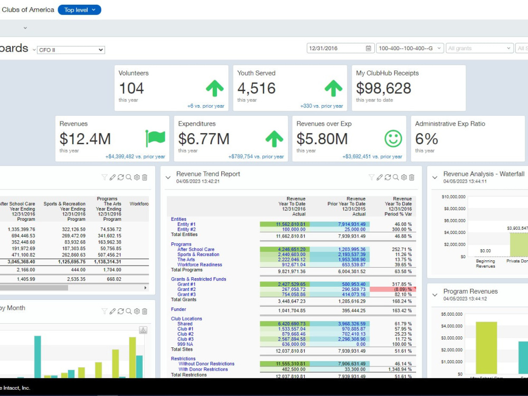This screenshot has height=396, width=528.
Task: Open Workforce Readiness program link
Action: click(200, 265)
